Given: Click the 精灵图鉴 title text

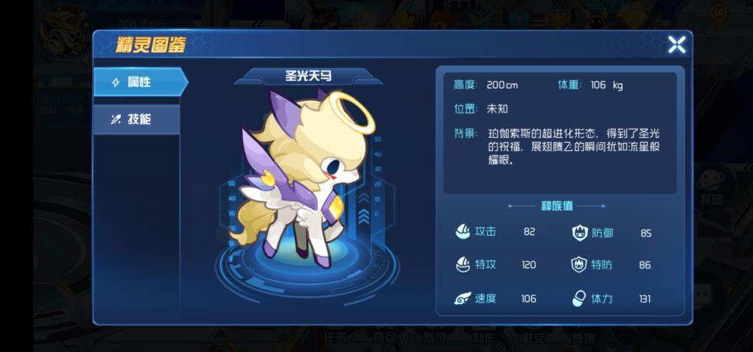Looking at the screenshot, I should click(150, 45).
